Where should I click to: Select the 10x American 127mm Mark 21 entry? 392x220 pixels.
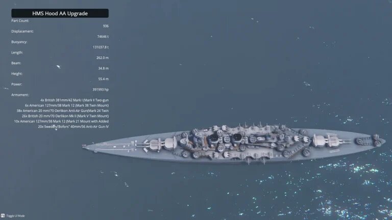coord(61,121)
